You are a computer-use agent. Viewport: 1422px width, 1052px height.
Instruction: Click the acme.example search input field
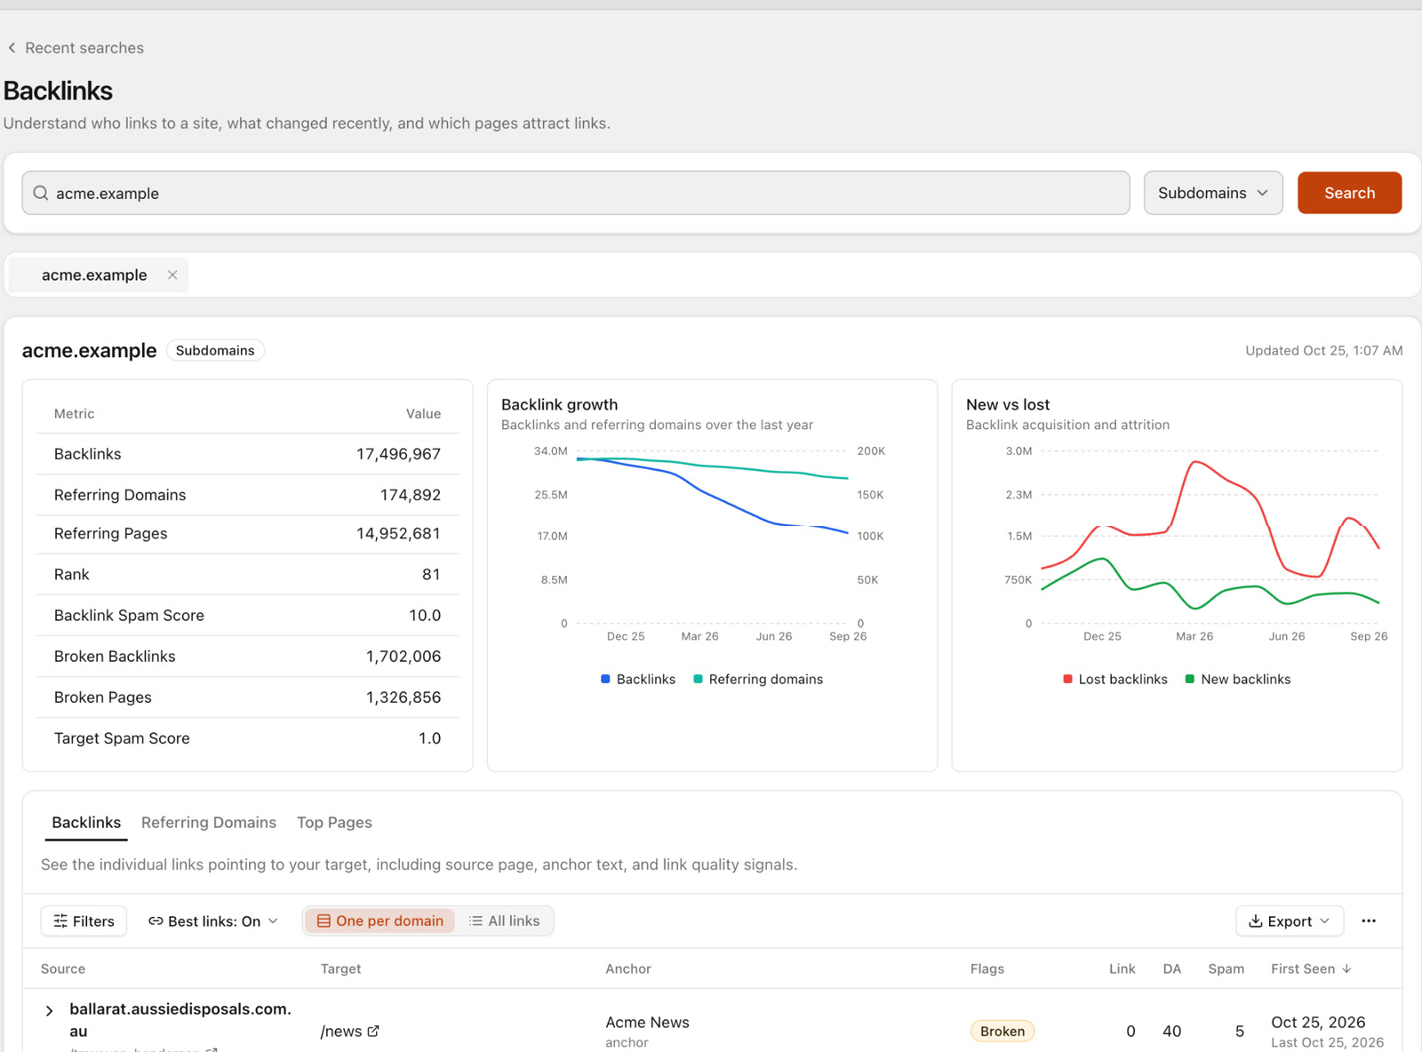(576, 193)
